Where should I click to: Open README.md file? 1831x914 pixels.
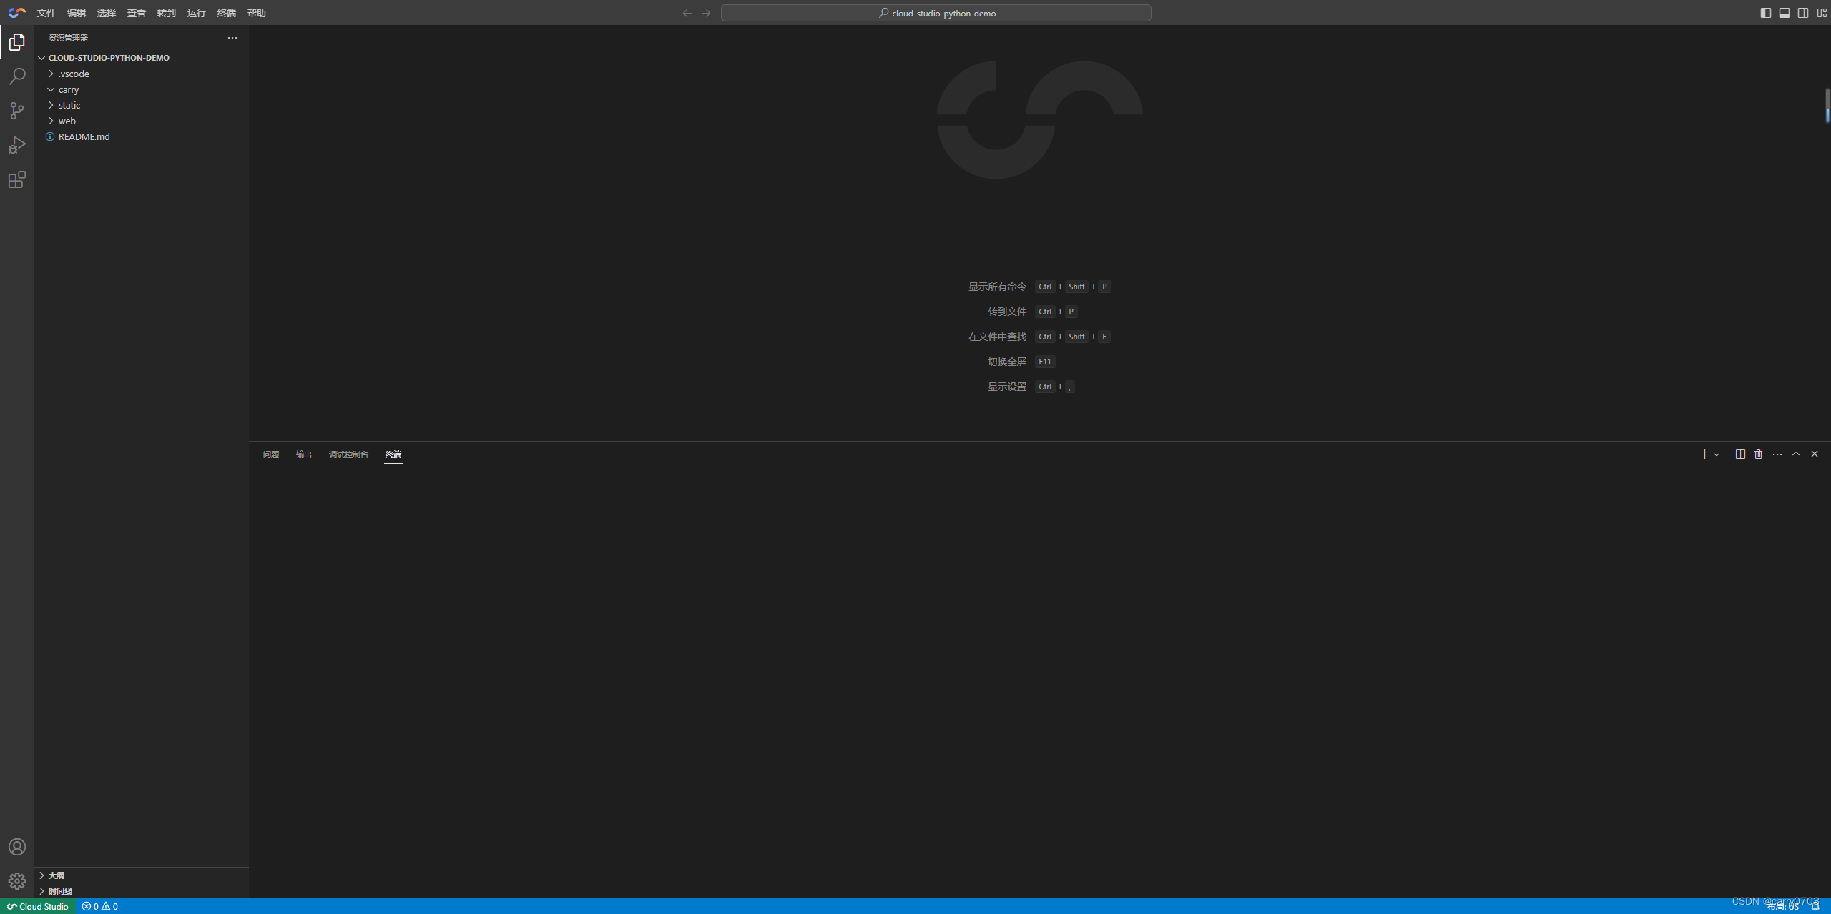84,136
